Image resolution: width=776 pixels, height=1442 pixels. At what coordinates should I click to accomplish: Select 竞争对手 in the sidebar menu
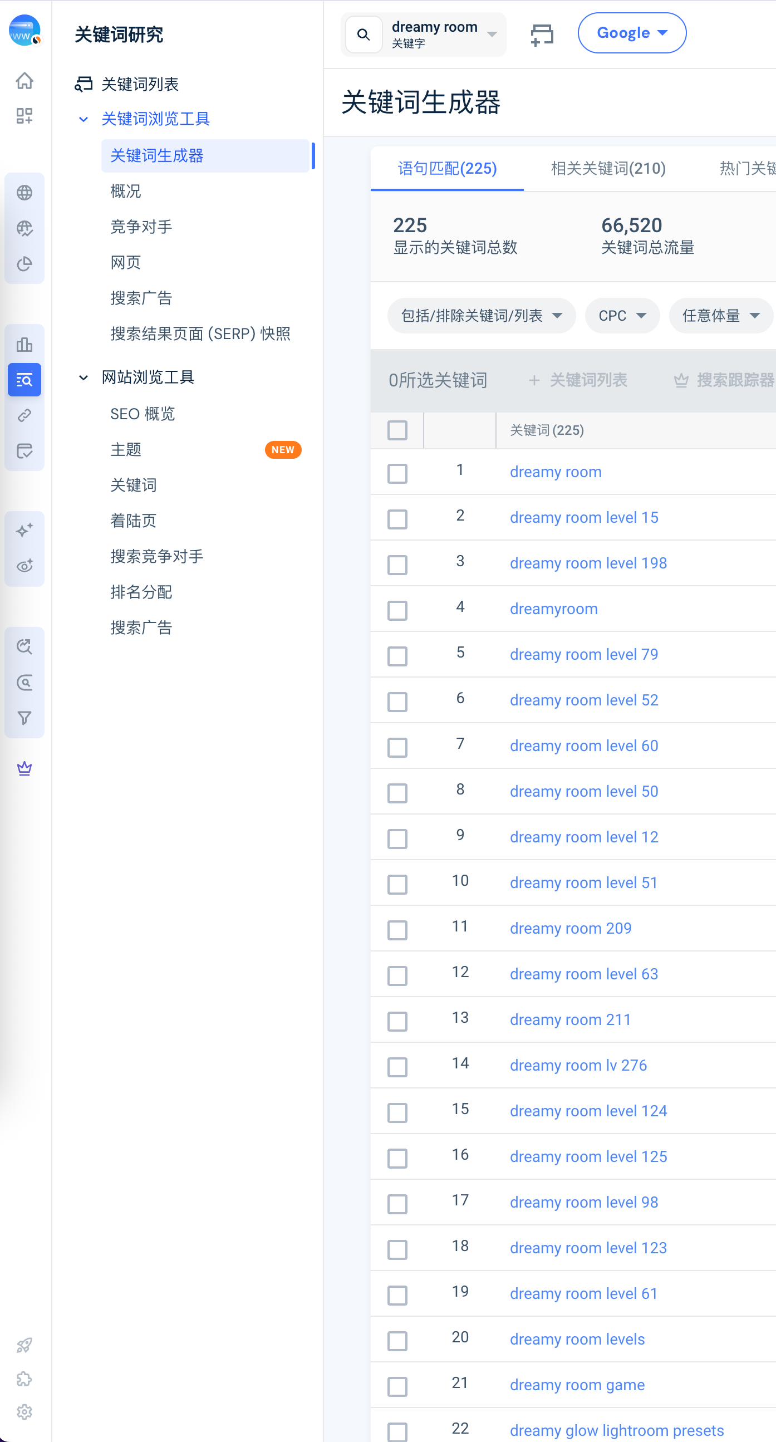point(141,227)
